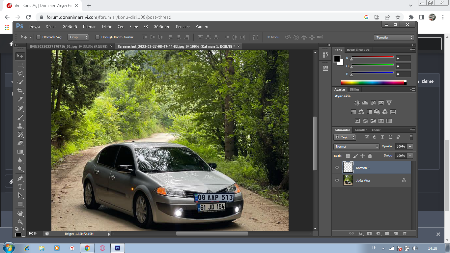
Task: Switch to the Kanallar tab
Action: pyautogui.click(x=360, y=130)
